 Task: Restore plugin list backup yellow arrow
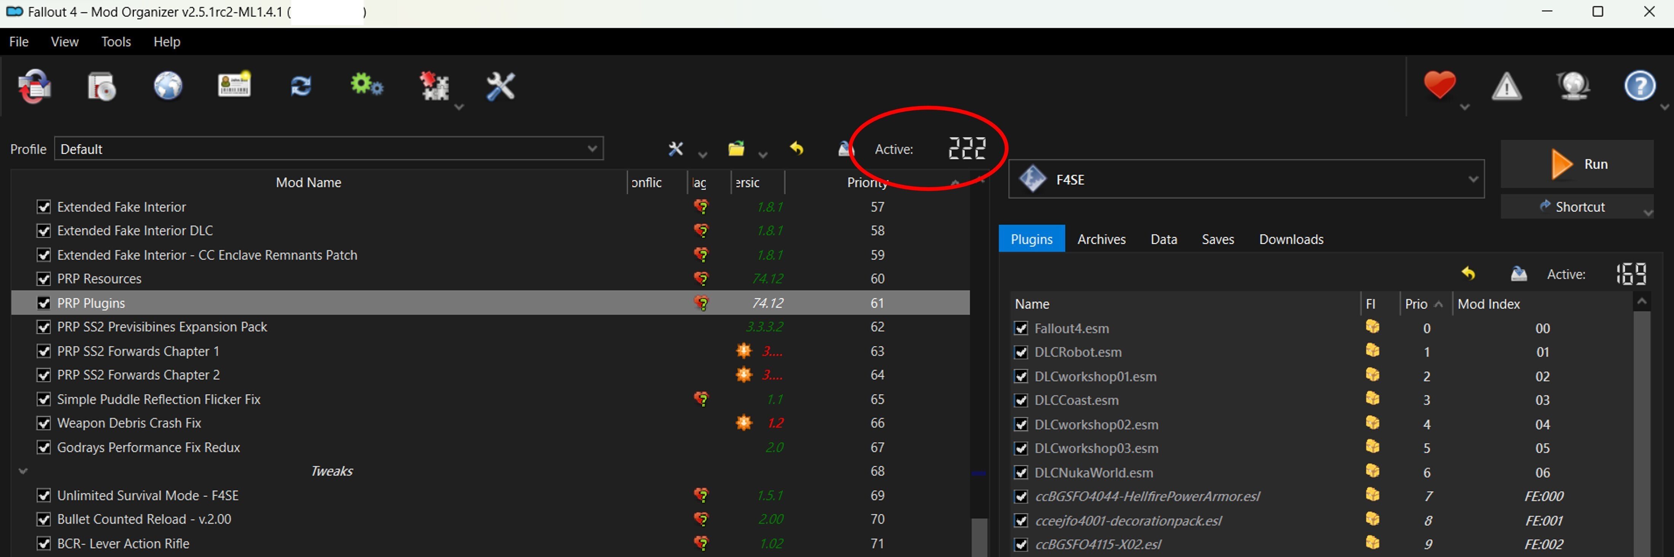[1468, 274]
